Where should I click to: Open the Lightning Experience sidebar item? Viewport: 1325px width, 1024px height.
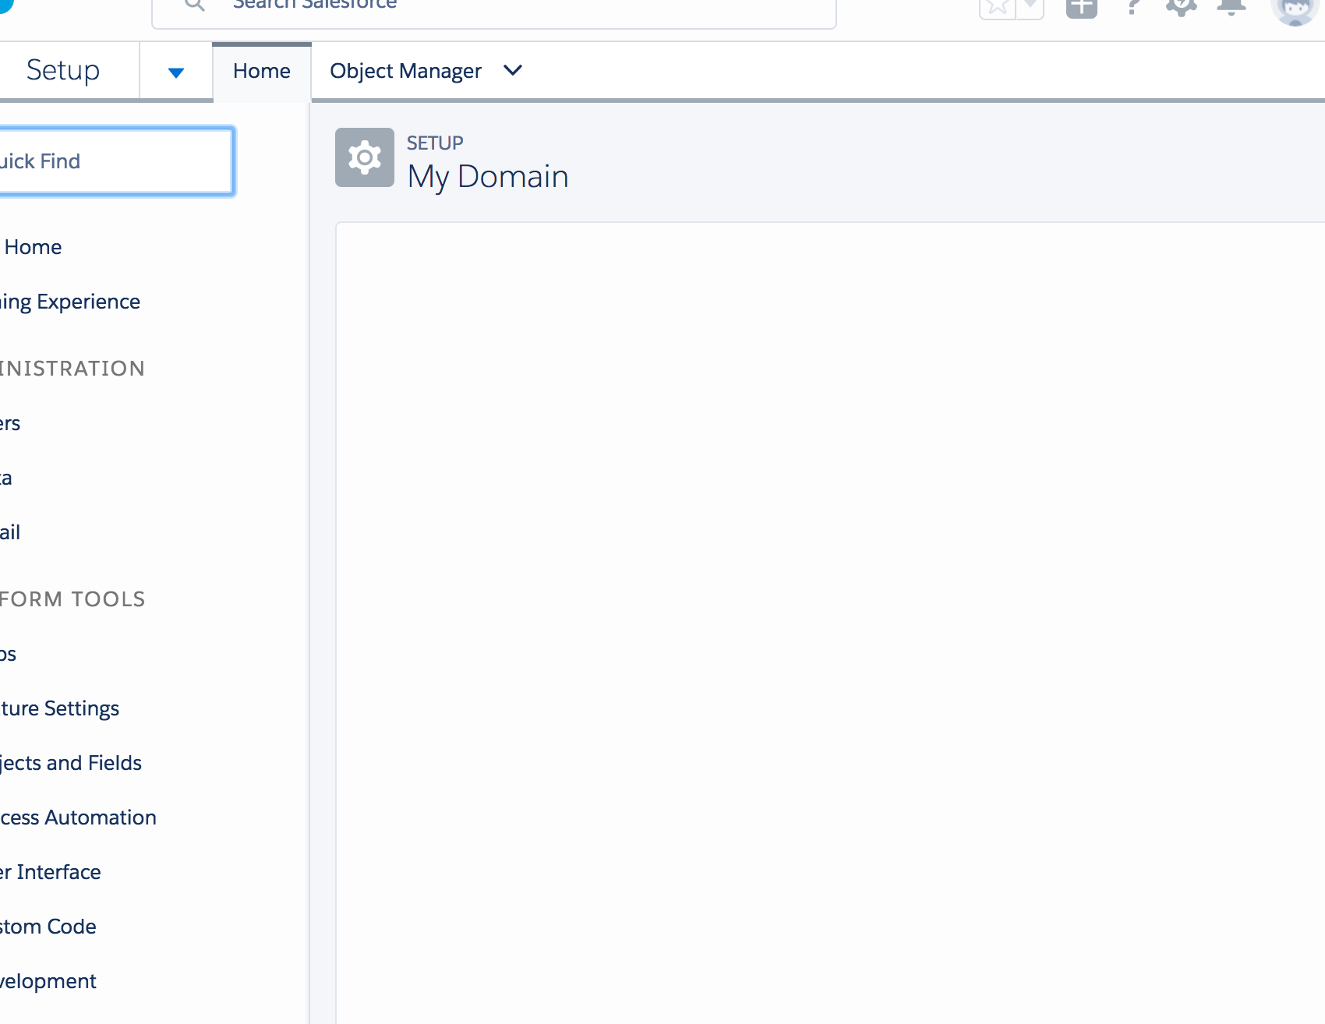pos(70,302)
